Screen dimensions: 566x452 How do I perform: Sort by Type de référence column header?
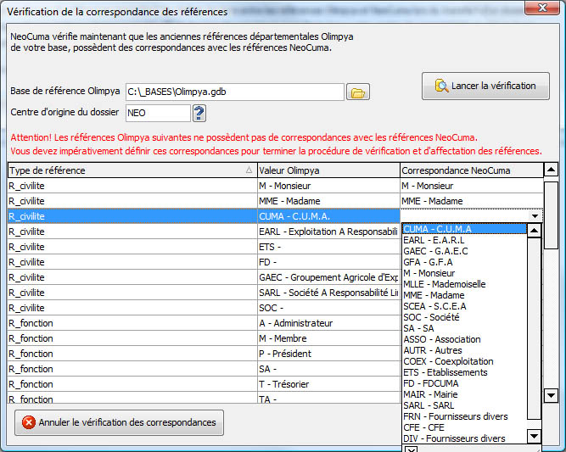click(132, 170)
